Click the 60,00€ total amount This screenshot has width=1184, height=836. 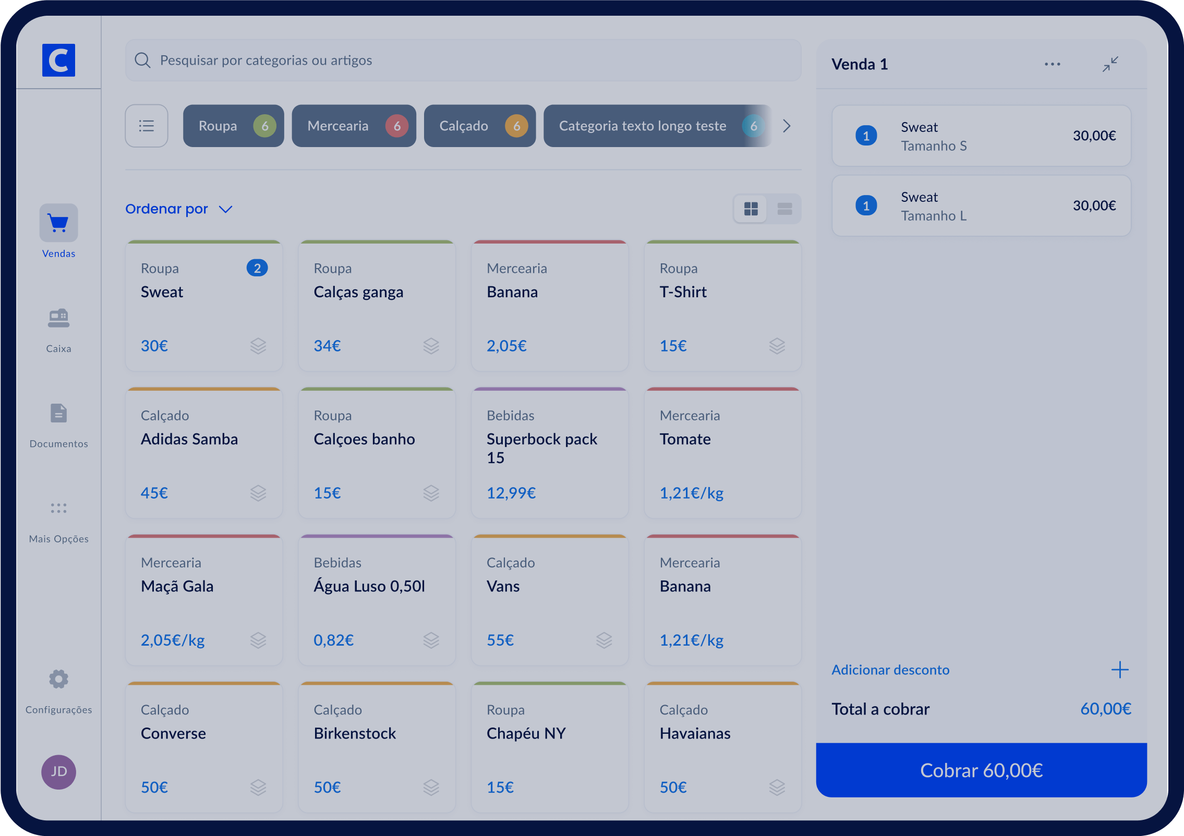(x=1105, y=709)
